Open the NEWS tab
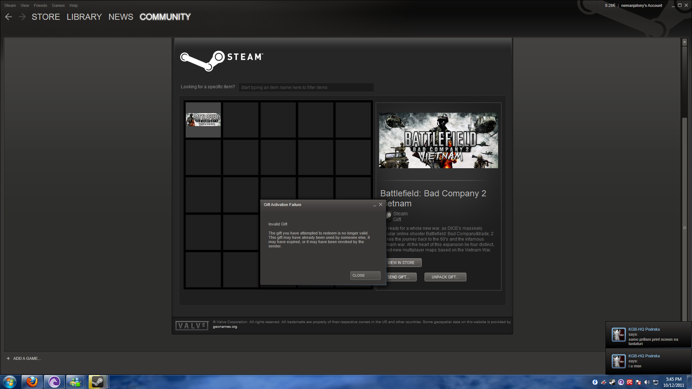Screen dimensions: 692x389 [x=121, y=17]
